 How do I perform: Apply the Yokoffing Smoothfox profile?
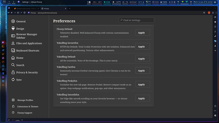143,98
